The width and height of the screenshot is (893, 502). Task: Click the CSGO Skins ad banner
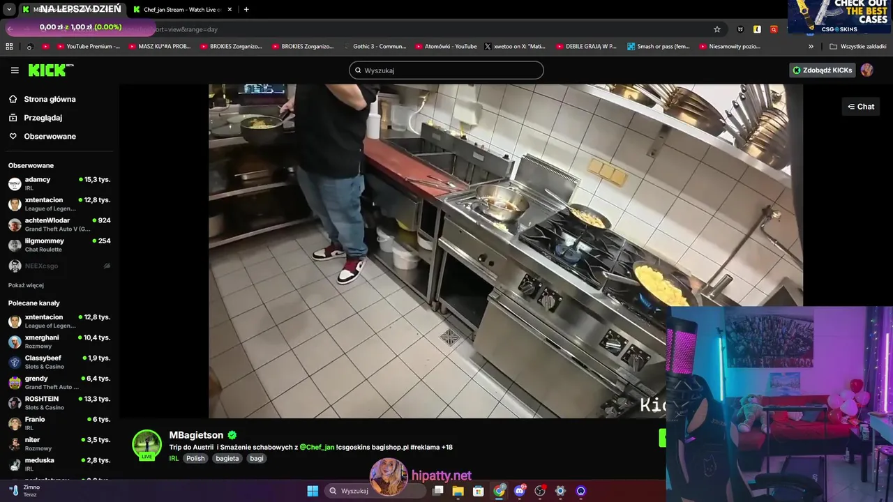[840, 17]
